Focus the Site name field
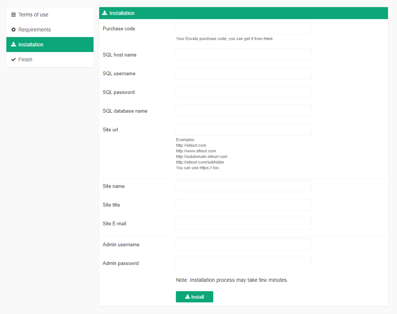397x314 pixels. [x=243, y=186]
